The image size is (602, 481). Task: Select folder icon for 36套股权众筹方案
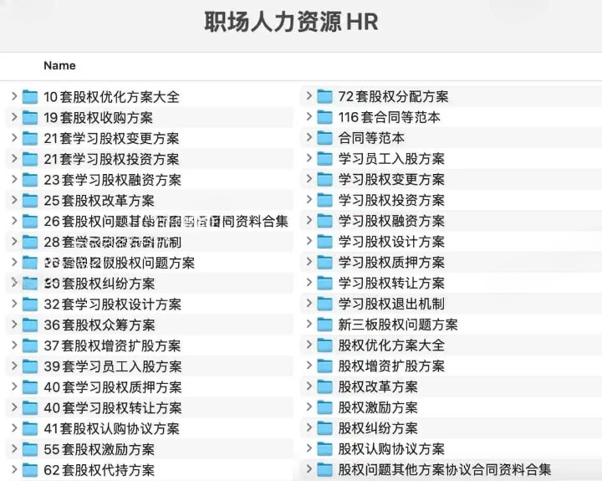(30, 325)
